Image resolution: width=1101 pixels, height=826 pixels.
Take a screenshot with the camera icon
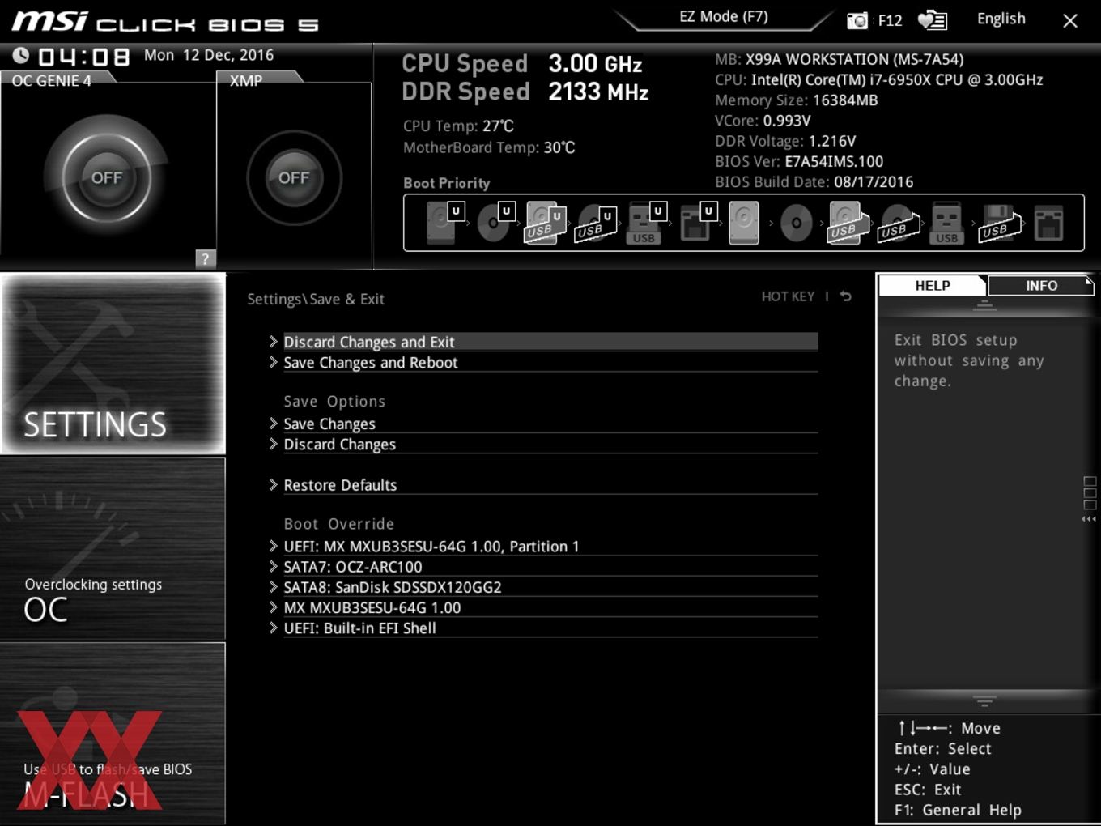coord(857,20)
